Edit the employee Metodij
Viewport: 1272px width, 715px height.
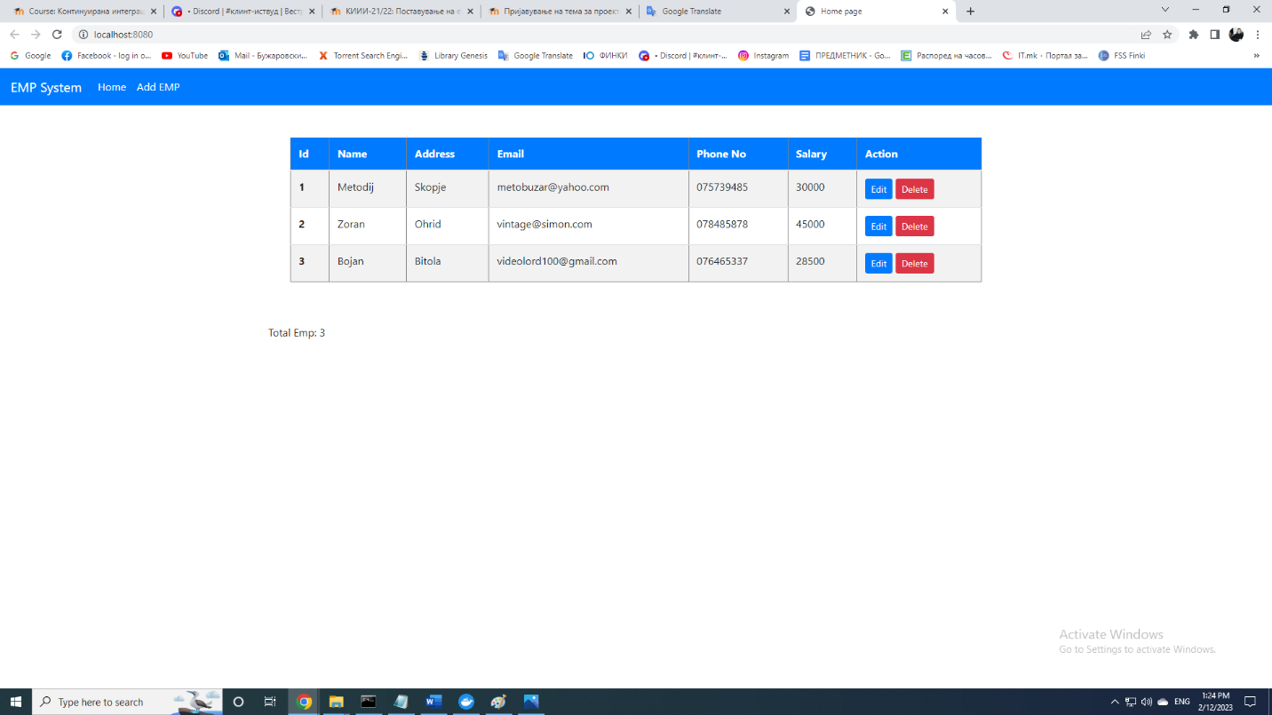click(x=878, y=188)
